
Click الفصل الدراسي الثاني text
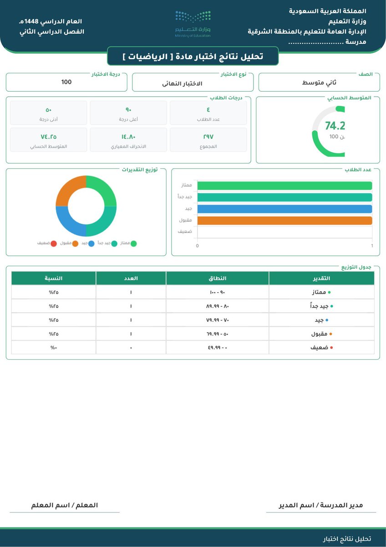coord(52,32)
